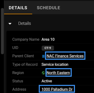Click the Service location record type value
94x93 pixels.
55,64
